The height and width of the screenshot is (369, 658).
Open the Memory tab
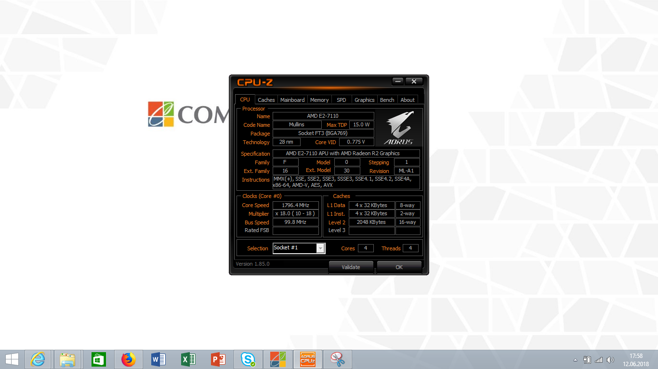pyautogui.click(x=319, y=100)
